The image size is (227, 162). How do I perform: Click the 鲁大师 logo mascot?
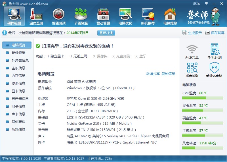(215, 16)
